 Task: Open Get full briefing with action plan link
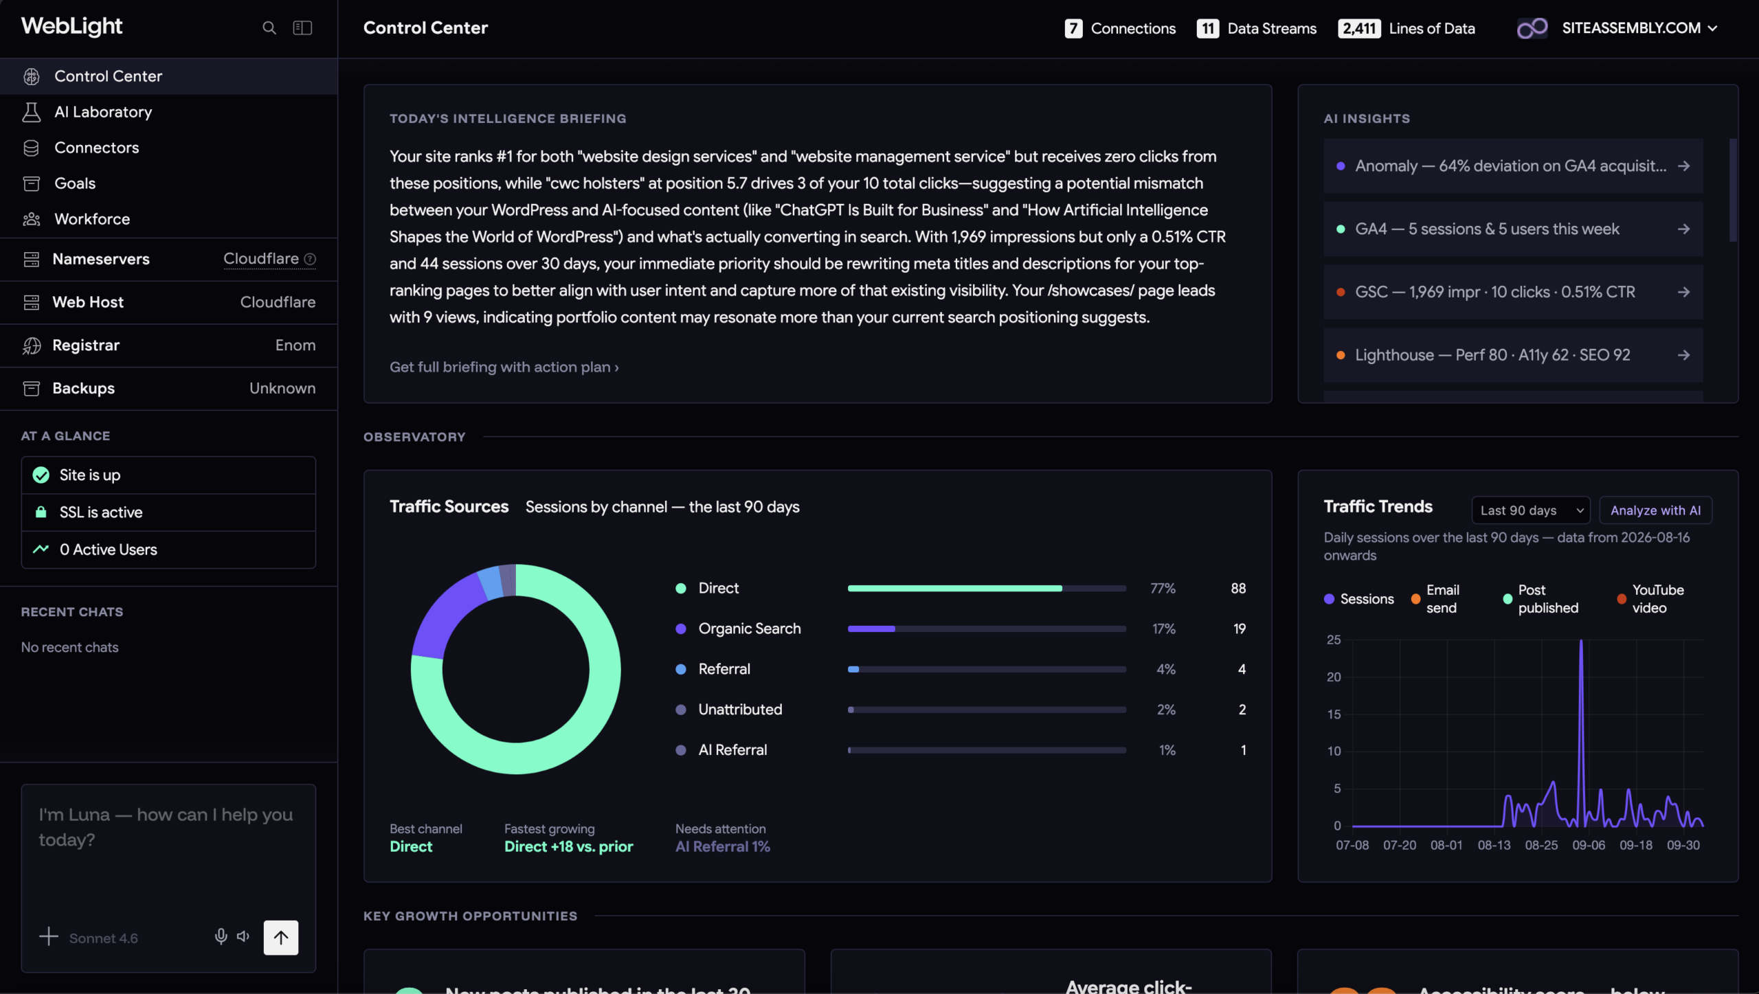coord(504,368)
